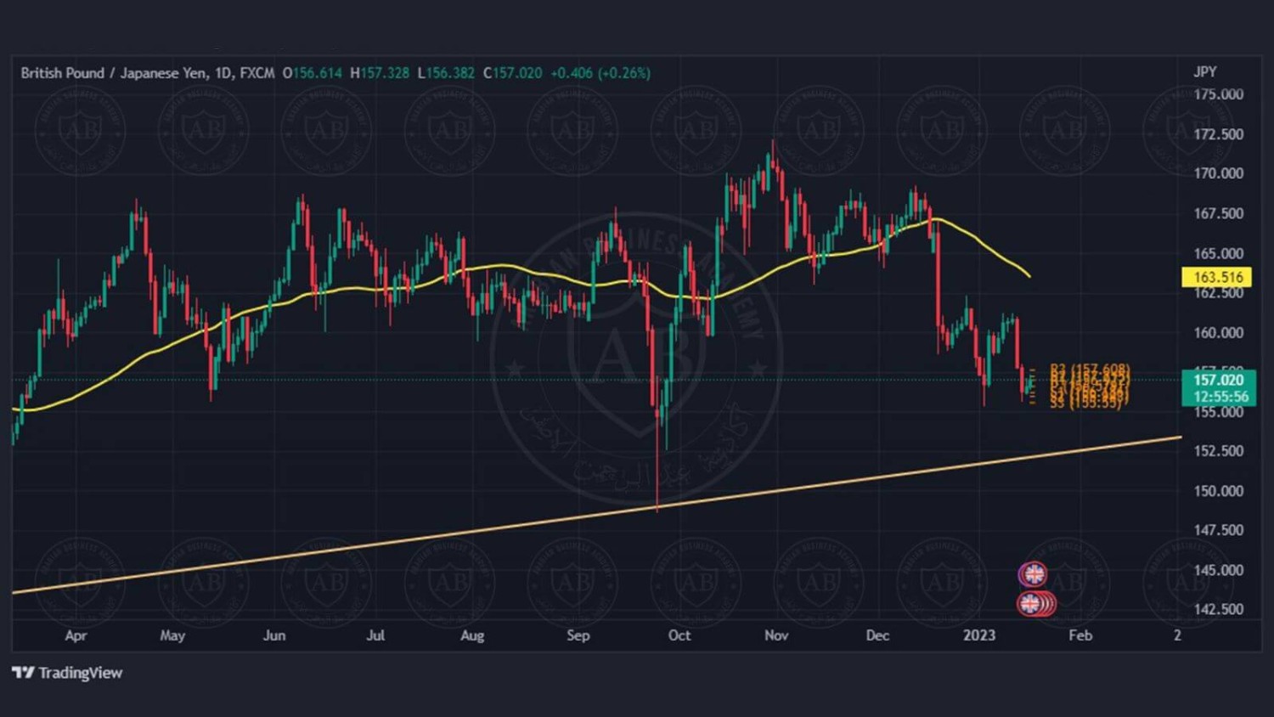Click the FXCM data source label

click(x=257, y=73)
